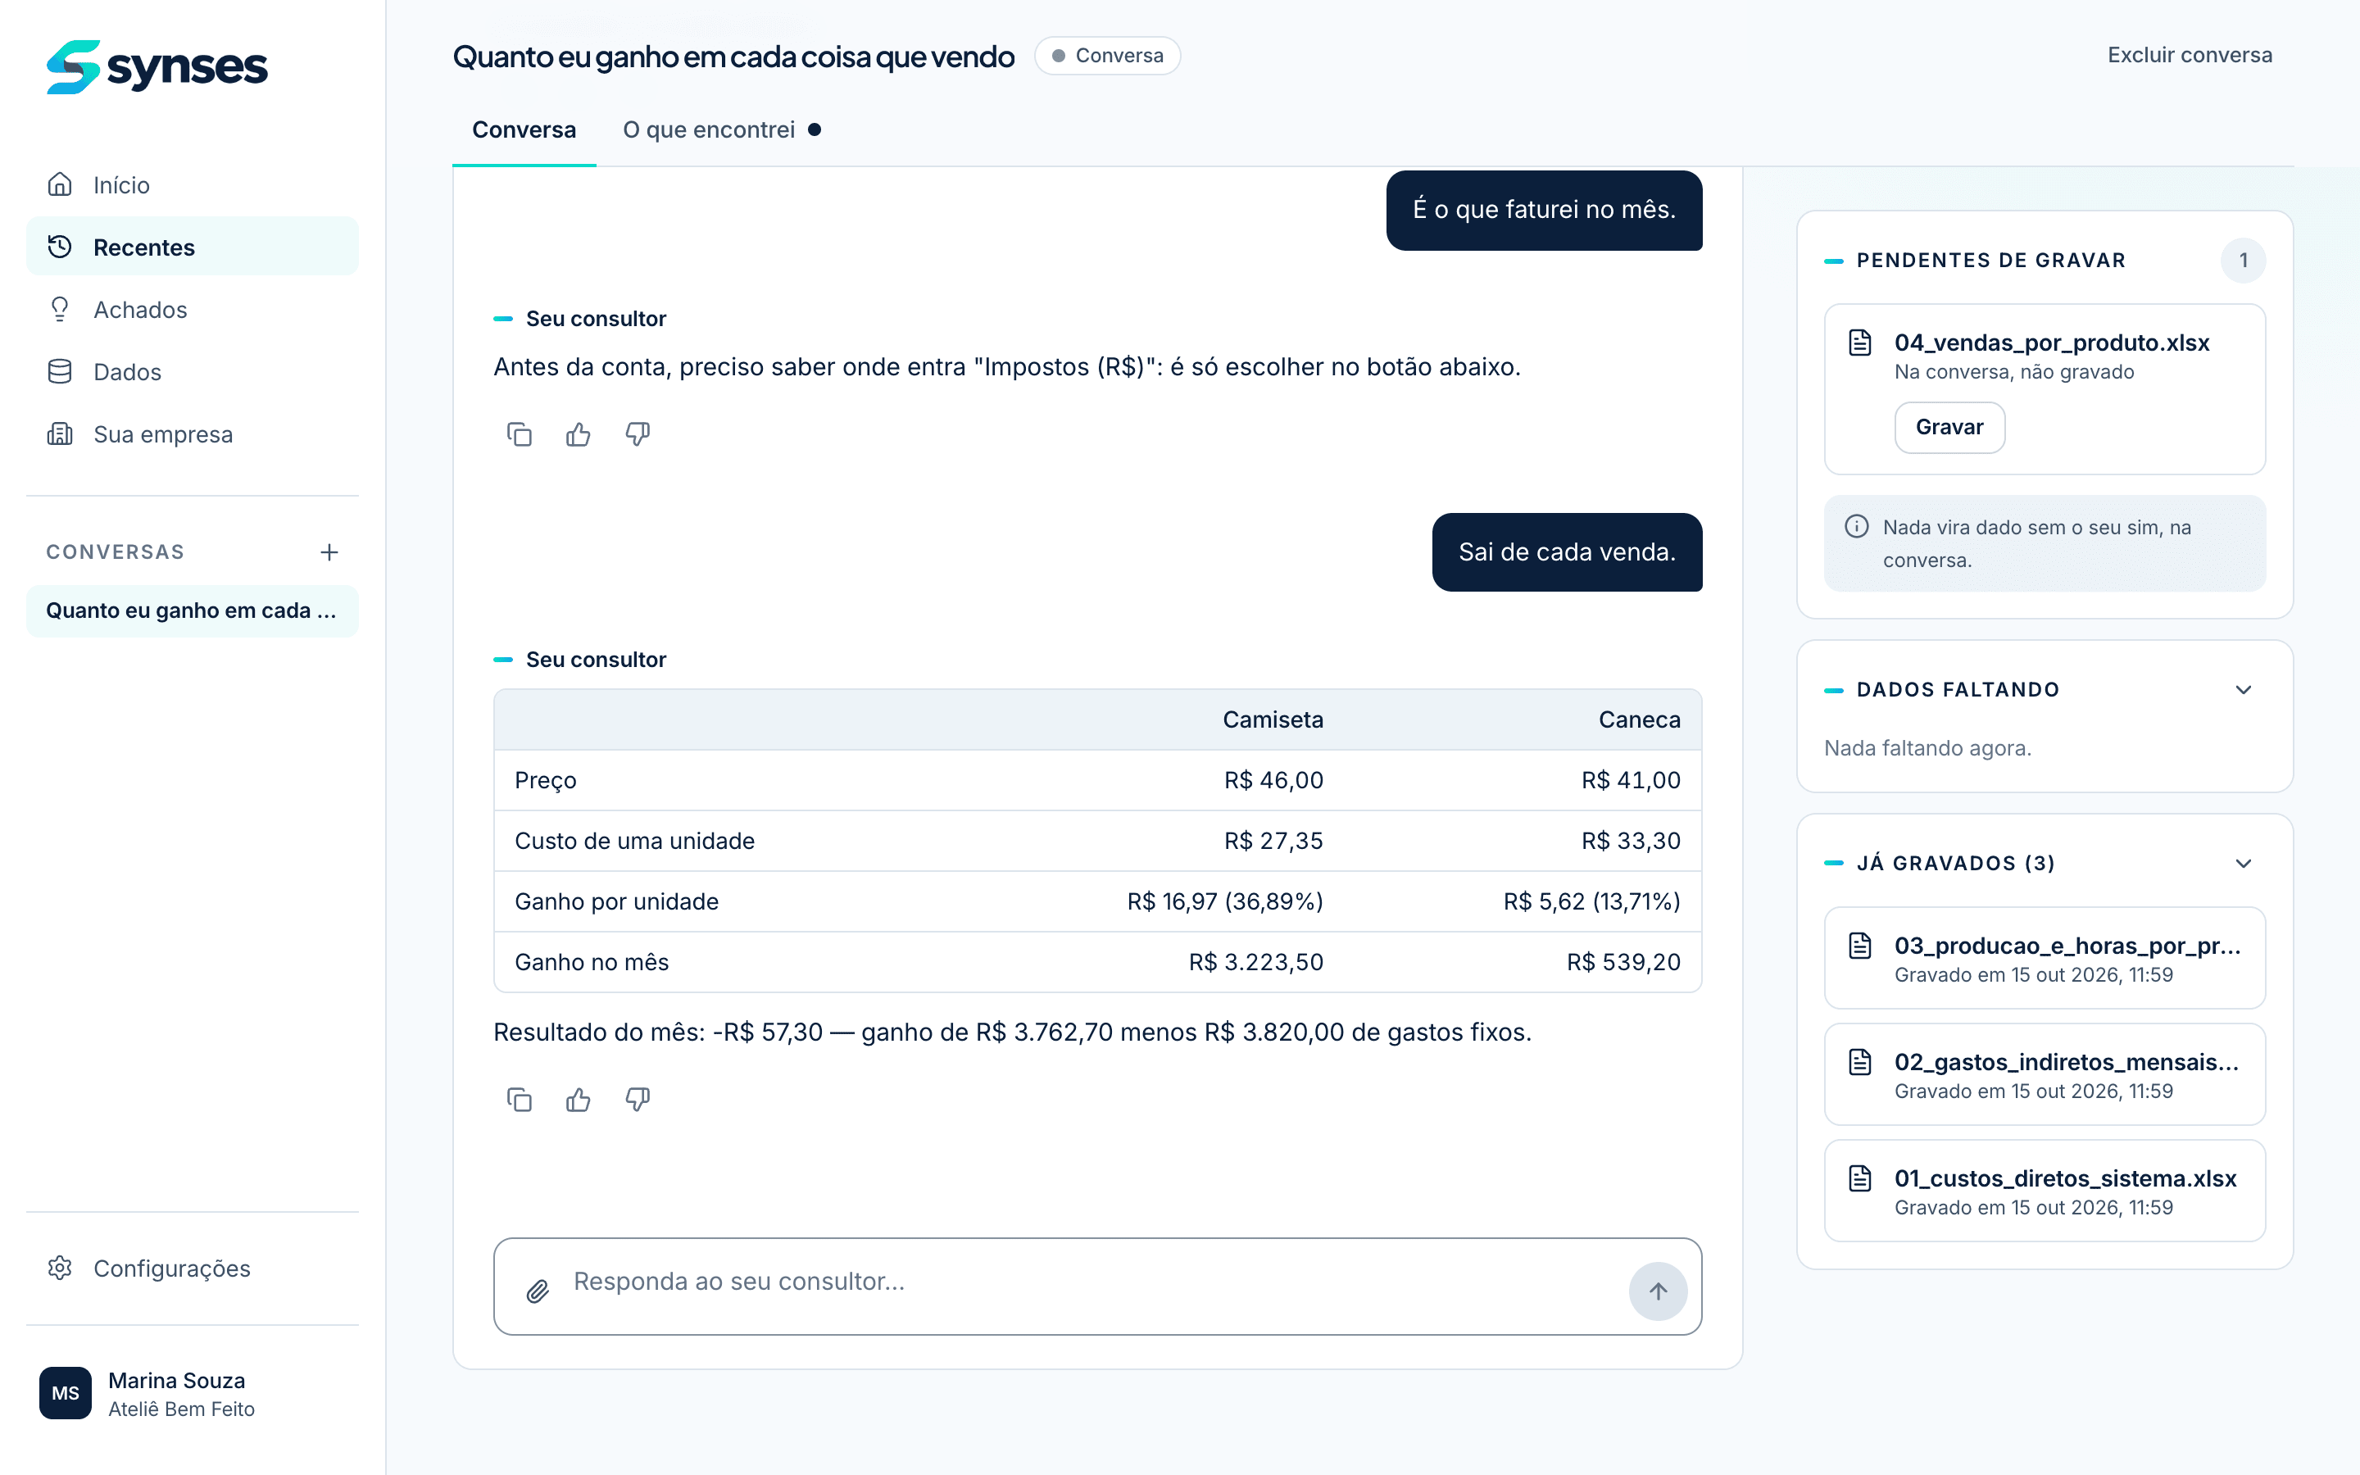Open the O que encontrei tab

[722, 129]
